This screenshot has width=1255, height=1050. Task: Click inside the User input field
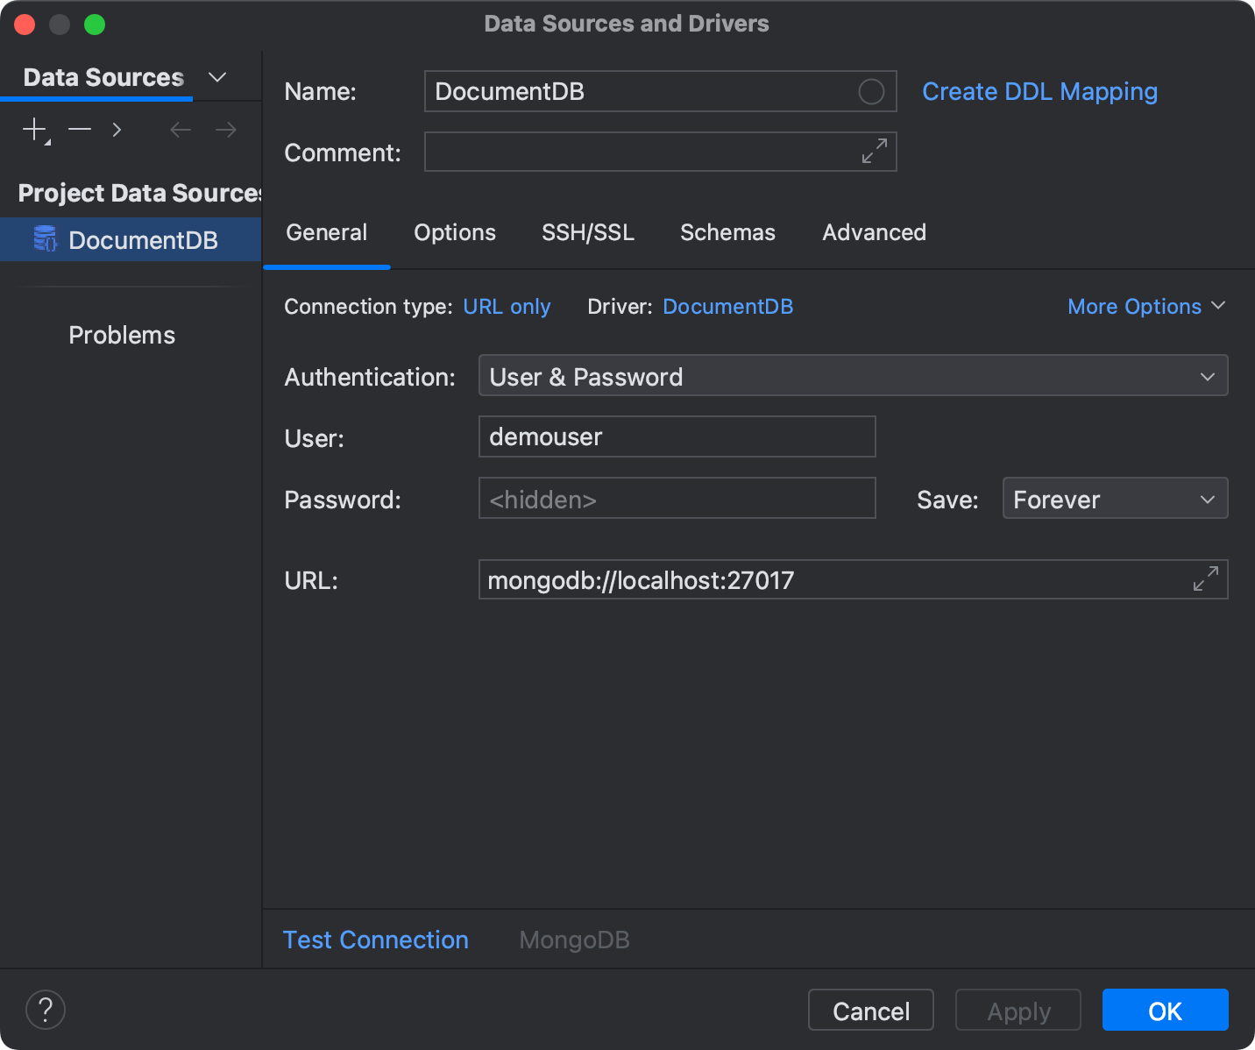677,436
